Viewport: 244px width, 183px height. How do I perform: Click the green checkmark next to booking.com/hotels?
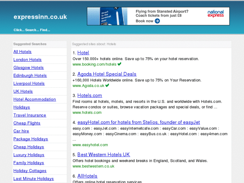[119, 64]
